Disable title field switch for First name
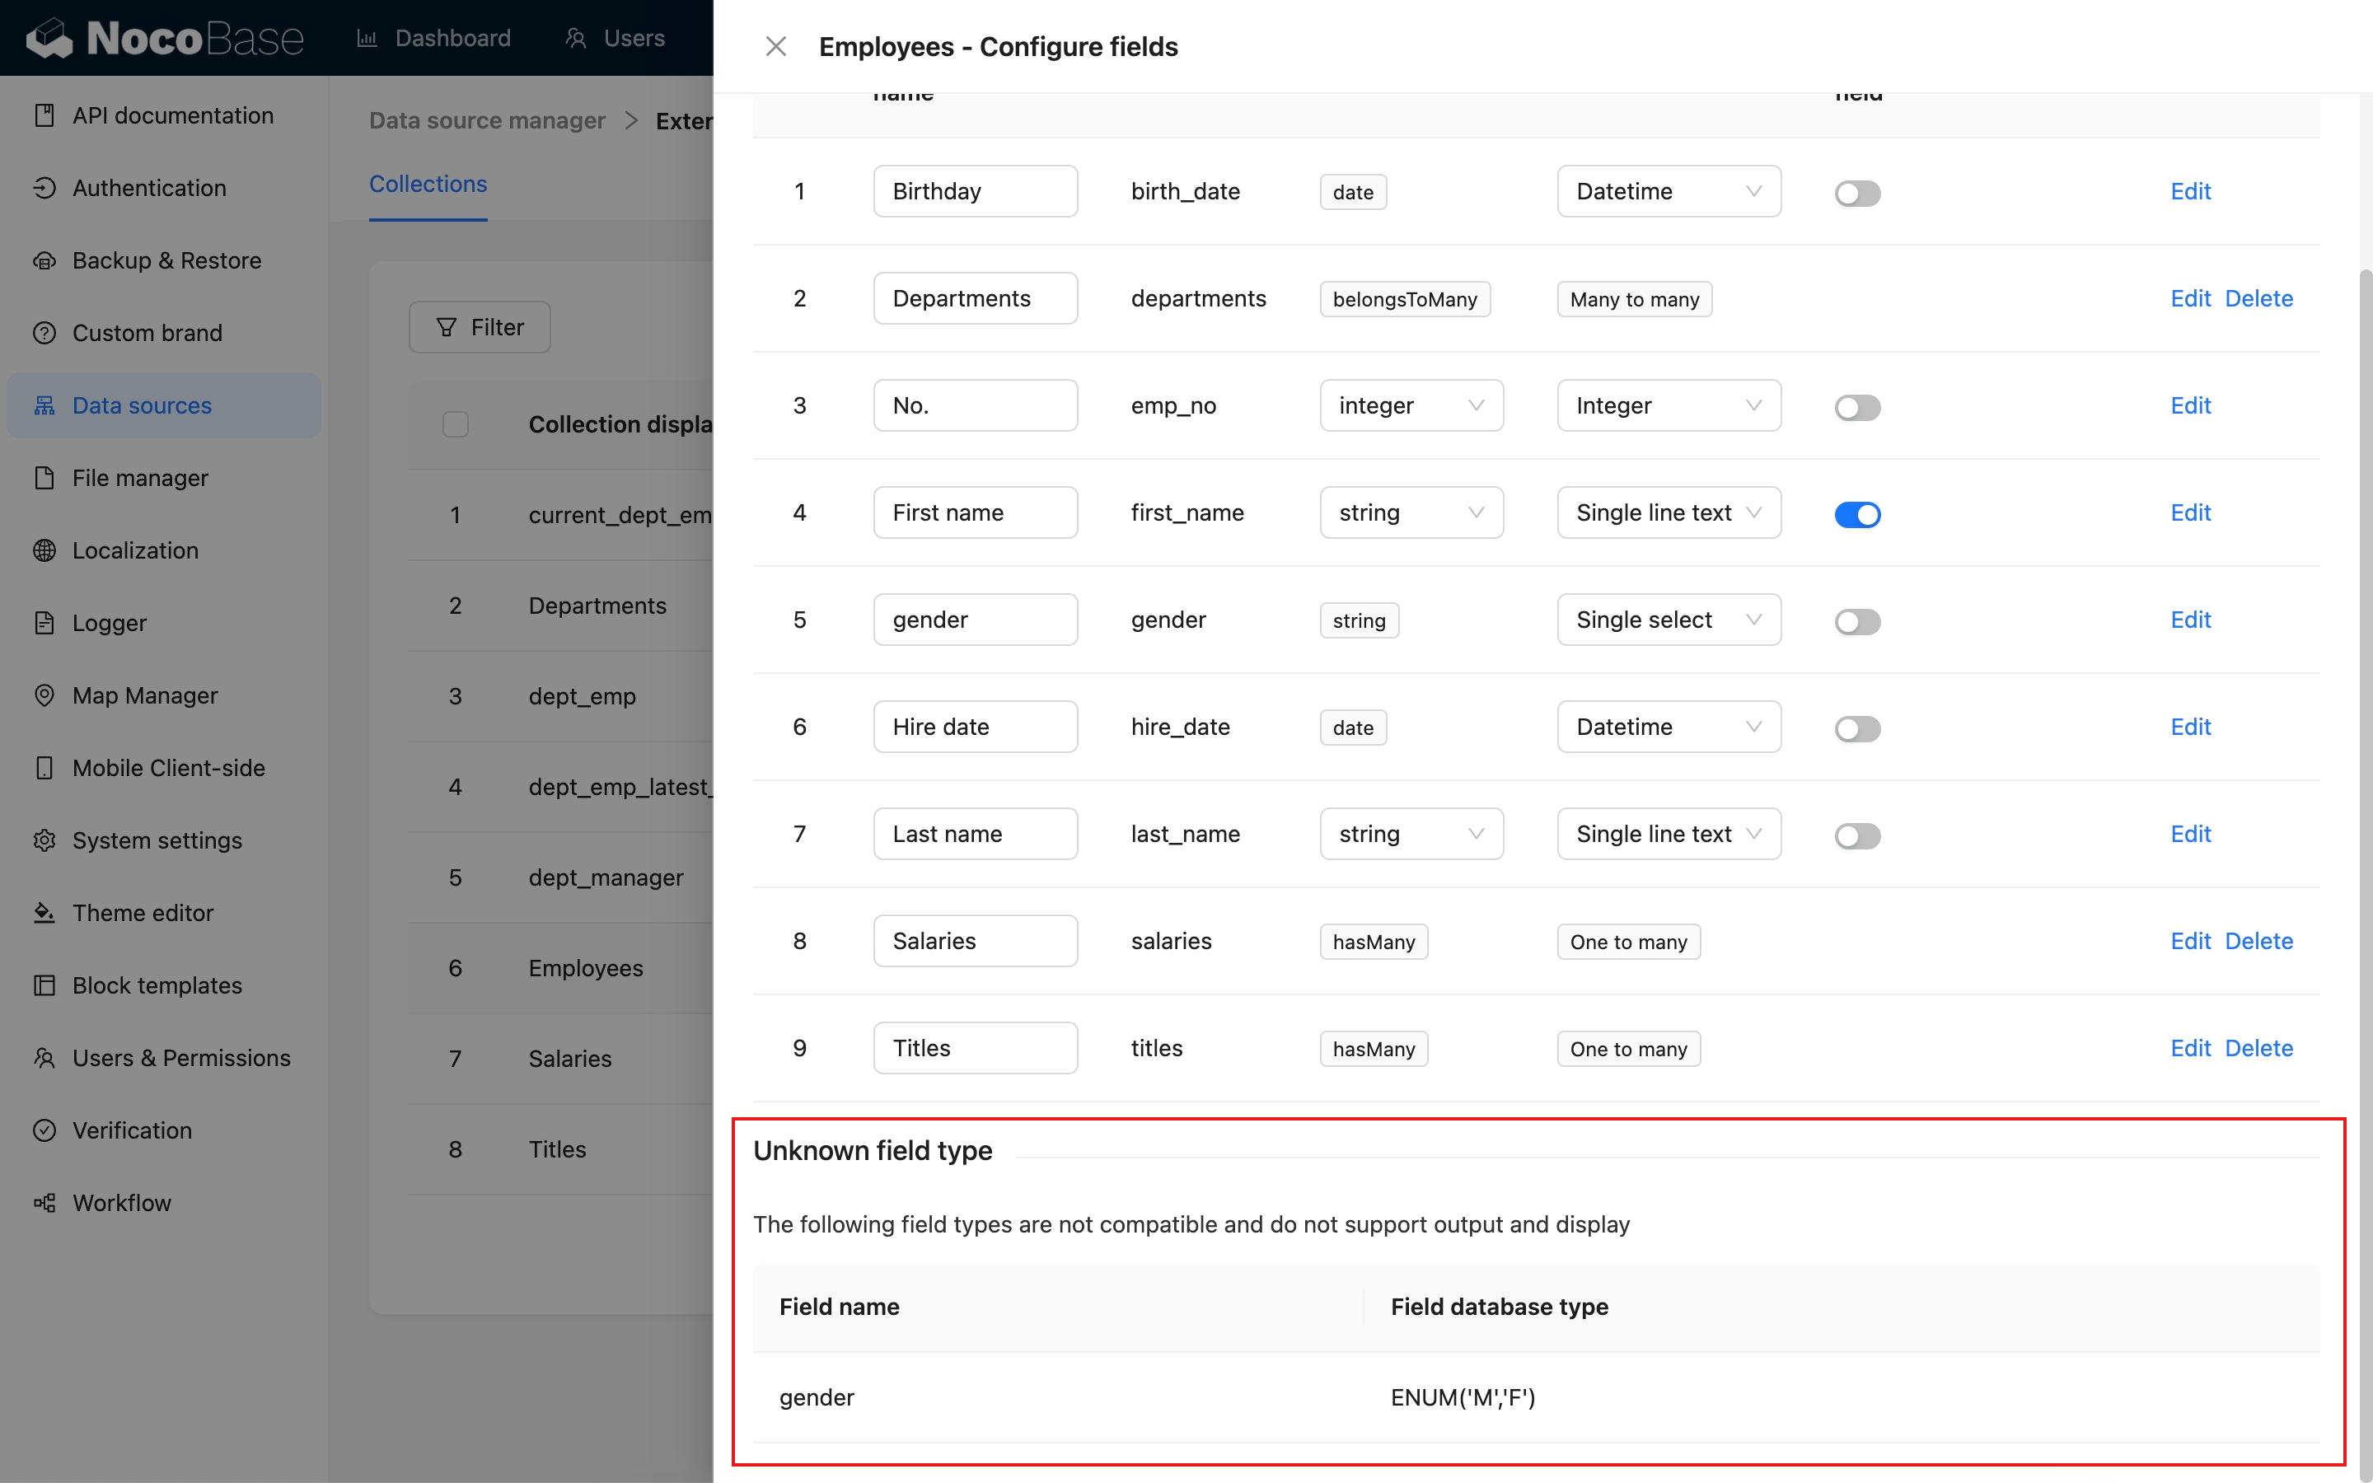Viewport: 2373px width, 1483px height. coord(1857,514)
